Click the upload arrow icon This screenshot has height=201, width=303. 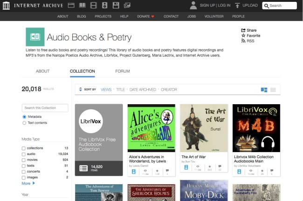[237, 6]
